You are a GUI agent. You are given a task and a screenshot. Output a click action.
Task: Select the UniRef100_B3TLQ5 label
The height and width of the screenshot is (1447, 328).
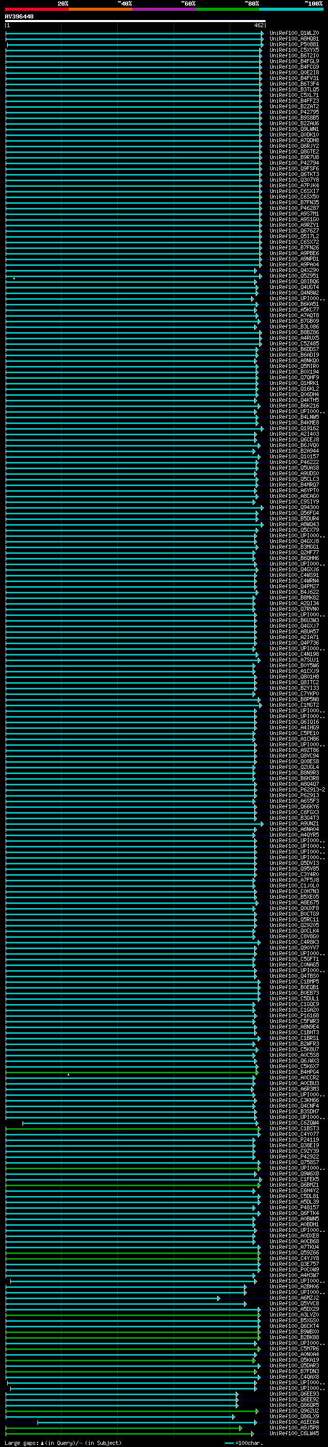[294, 90]
